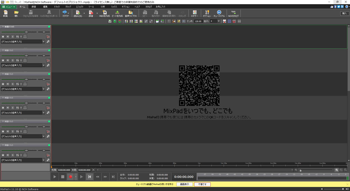The width and height of the screenshot is (350, 191).
Task: Click pan slider of the first track
Action: pos(44,32)
